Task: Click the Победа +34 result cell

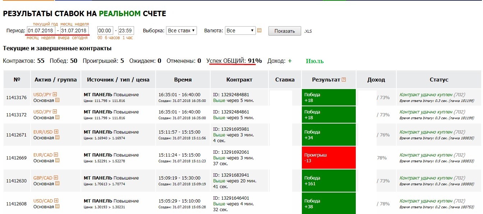Action: click(x=329, y=135)
